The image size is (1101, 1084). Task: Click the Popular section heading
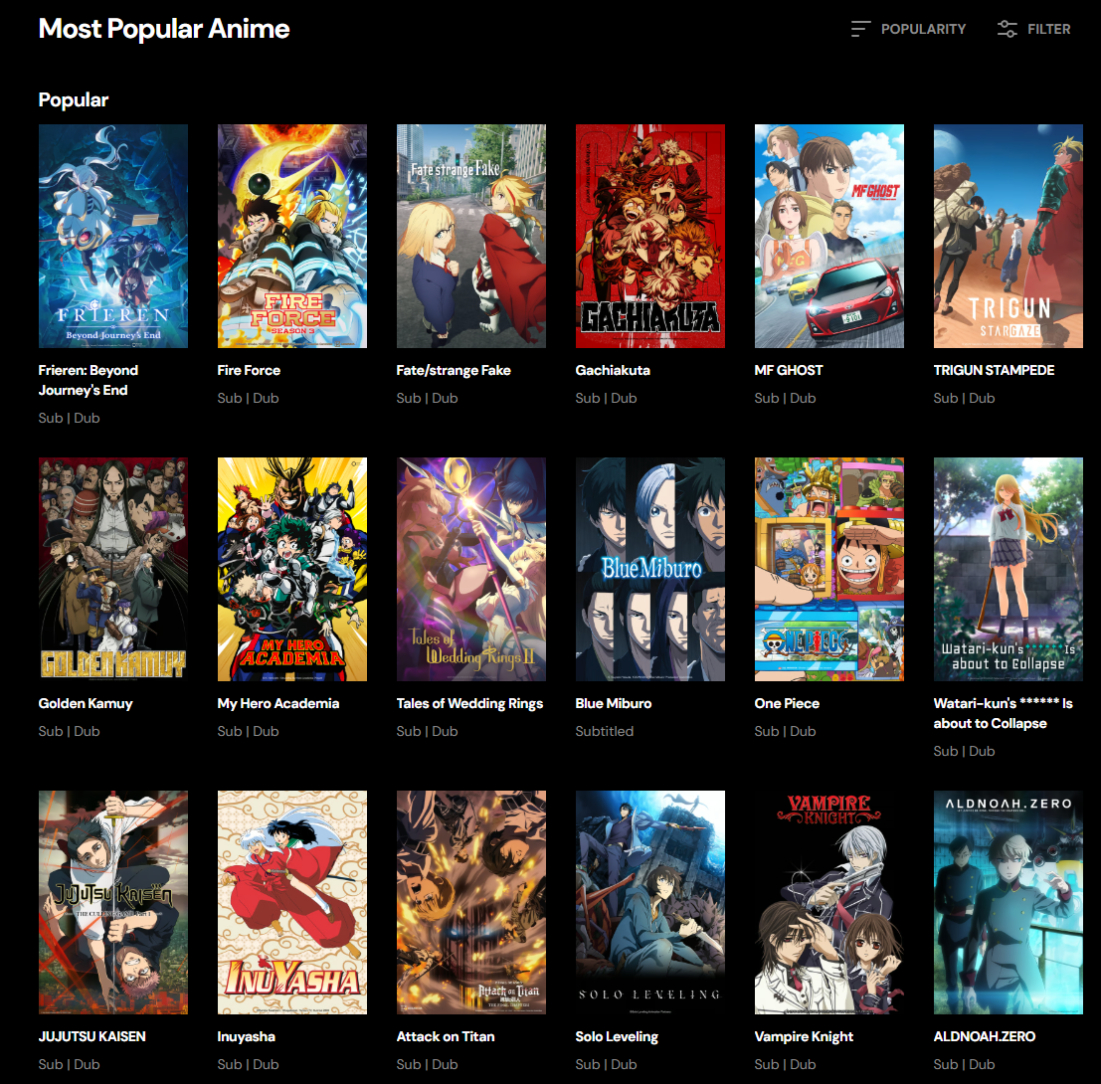point(74,99)
